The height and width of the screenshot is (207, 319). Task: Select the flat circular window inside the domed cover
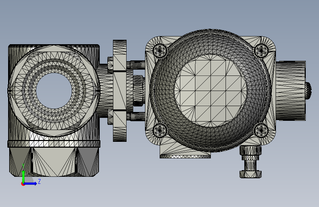pos(210,91)
